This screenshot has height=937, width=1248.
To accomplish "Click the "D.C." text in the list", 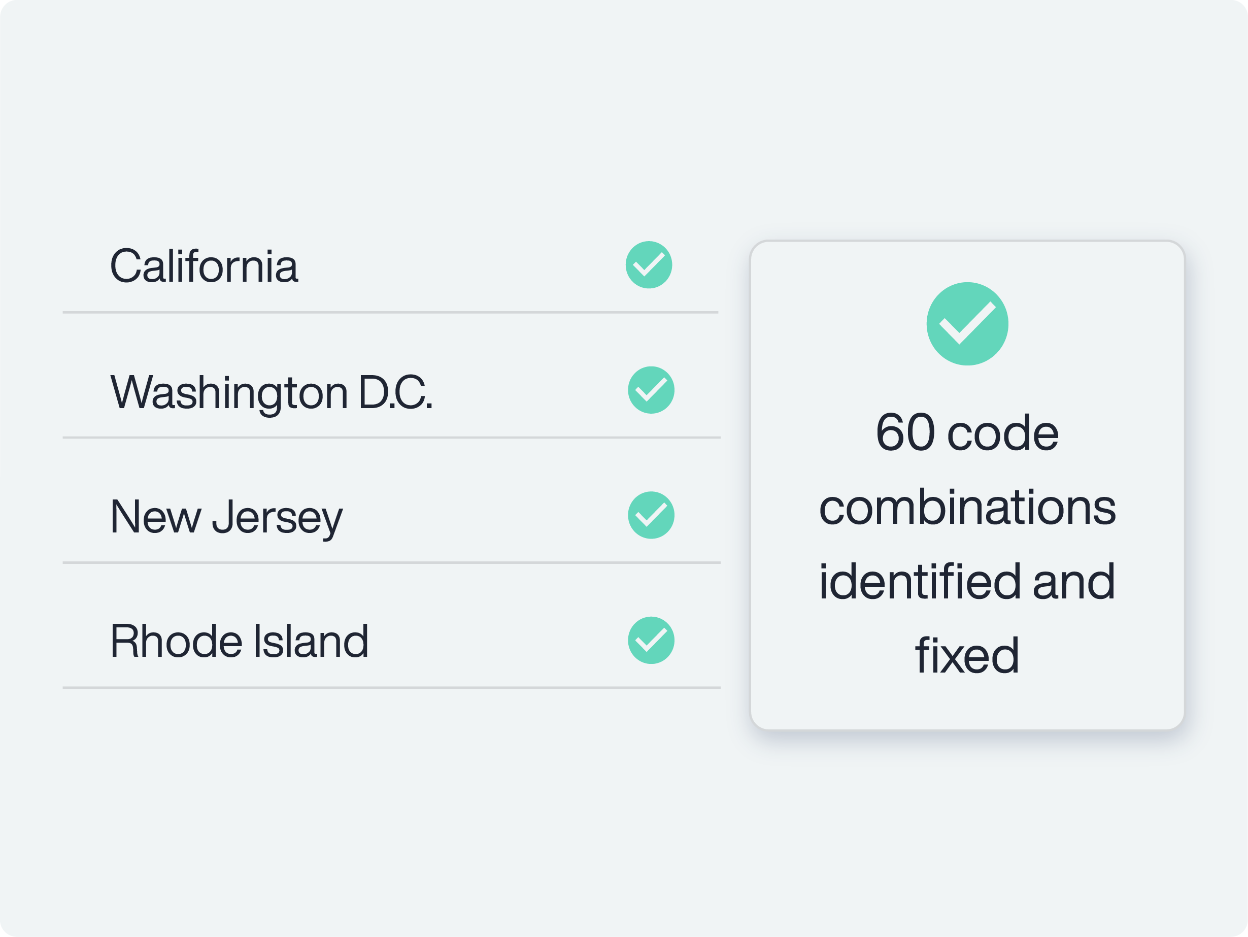I will (x=395, y=392).
